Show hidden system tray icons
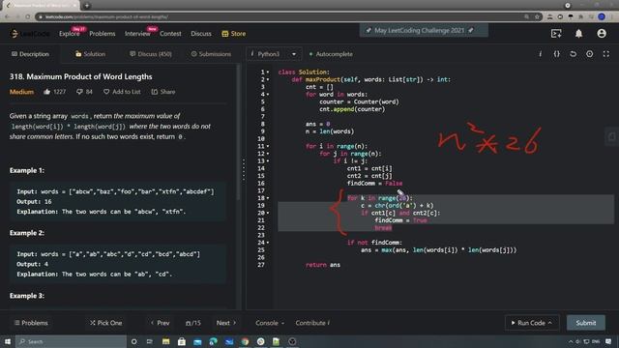Screen dimensions: 619x348 pos(570,341)
